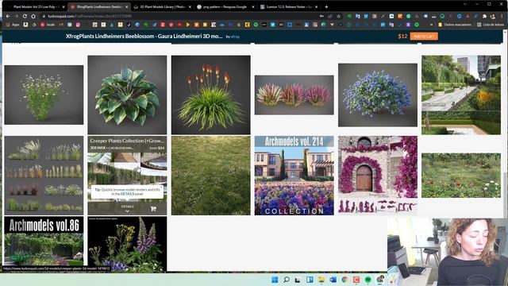Open Task View from the taskbar
Screen dimensions: 508x286
[298, 280]
